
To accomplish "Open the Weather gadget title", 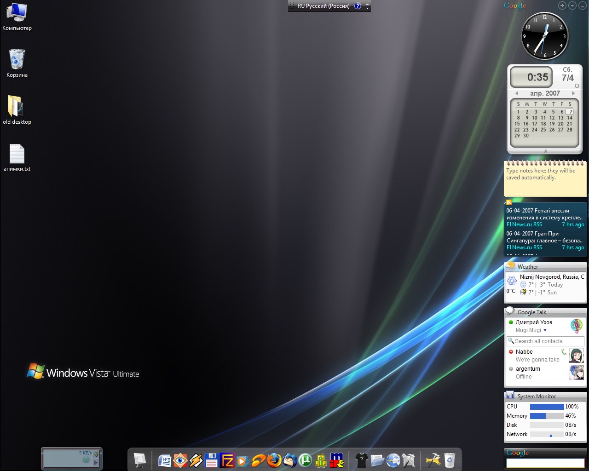I will click(x=527, y=267).
